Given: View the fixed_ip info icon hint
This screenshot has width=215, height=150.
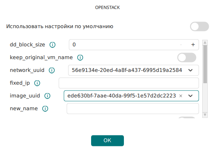Looking at the screenshot, I should 37,83.
